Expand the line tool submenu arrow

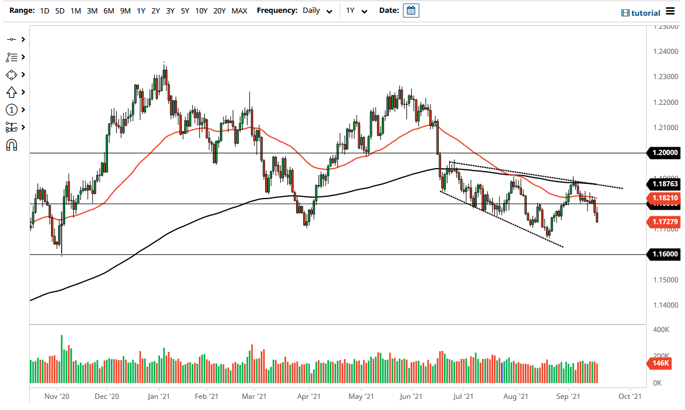23,40
